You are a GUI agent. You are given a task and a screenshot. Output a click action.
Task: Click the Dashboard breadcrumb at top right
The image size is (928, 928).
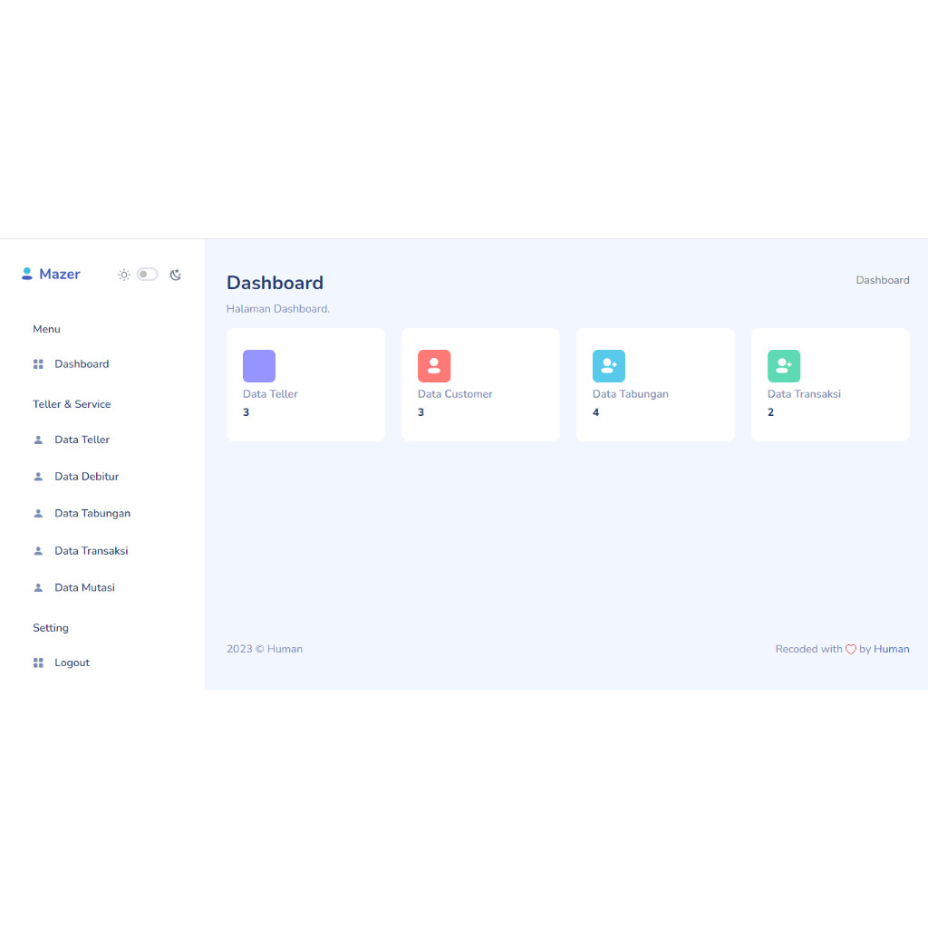(882, 280)
